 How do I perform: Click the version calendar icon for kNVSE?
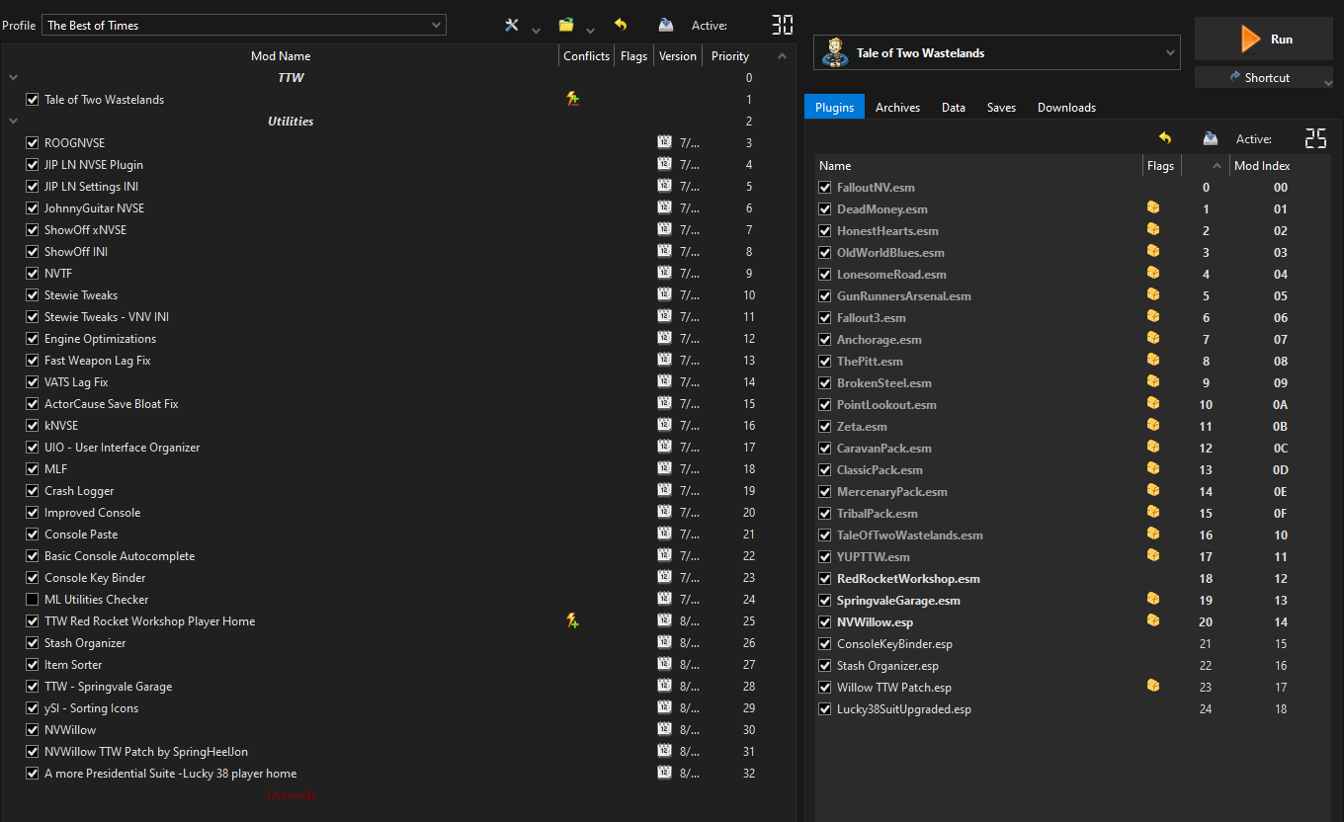664,425
